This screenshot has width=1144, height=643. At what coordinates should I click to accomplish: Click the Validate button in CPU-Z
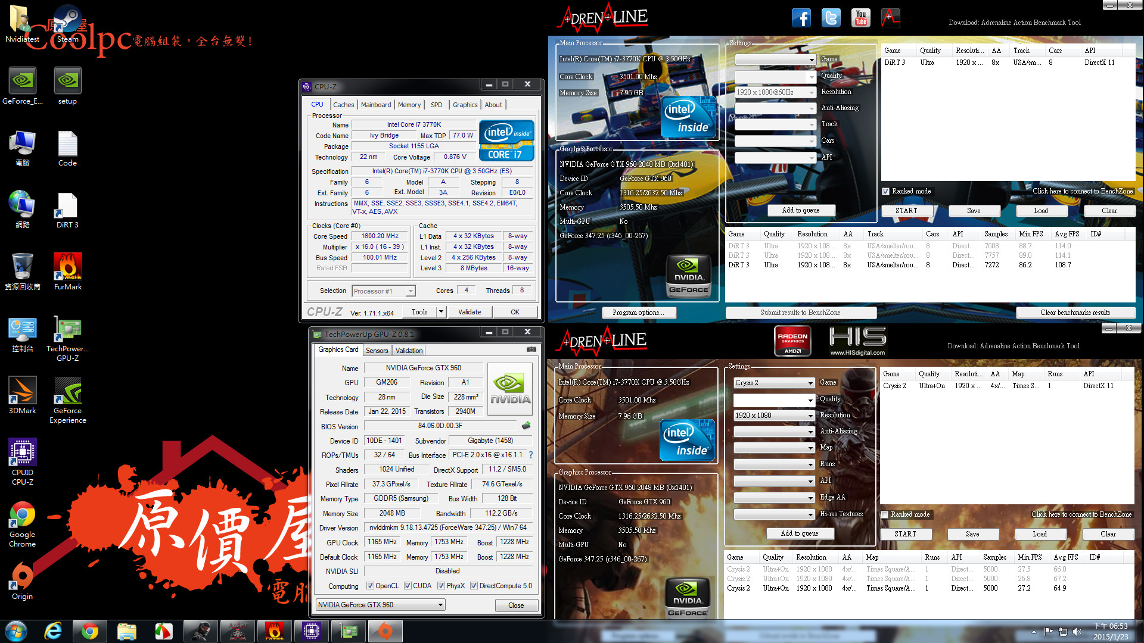point(470,312)
